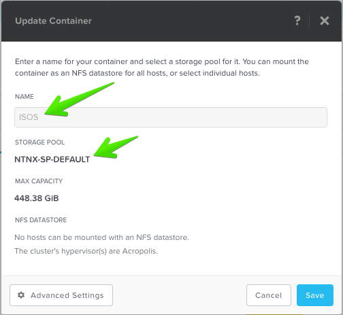Open help via the question mark icon
The image size is (343, 315).
coord(297,20)
